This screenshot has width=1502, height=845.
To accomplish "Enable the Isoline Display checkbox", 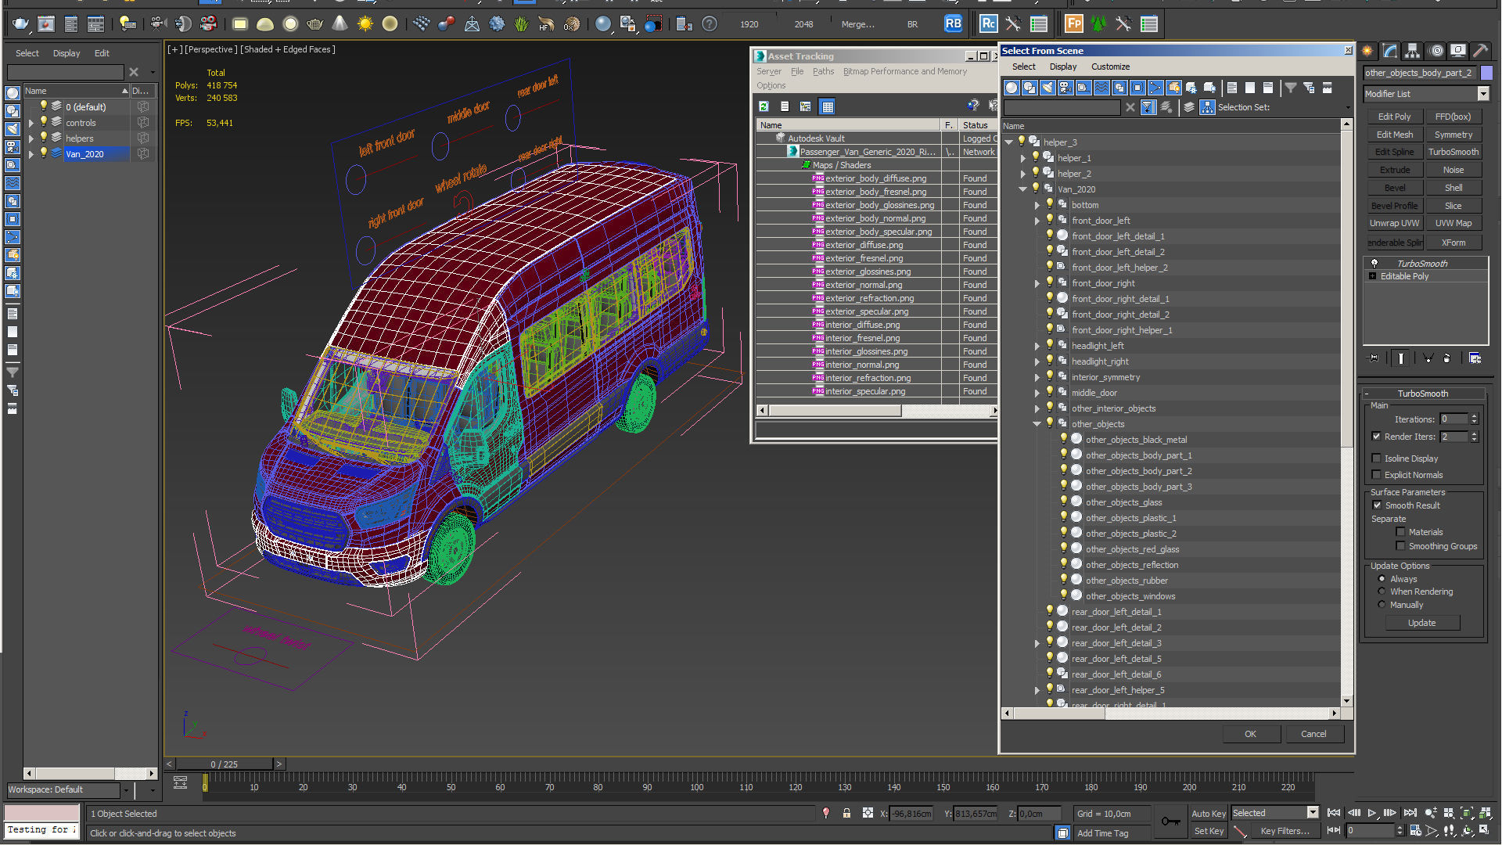I will 1376,458.
